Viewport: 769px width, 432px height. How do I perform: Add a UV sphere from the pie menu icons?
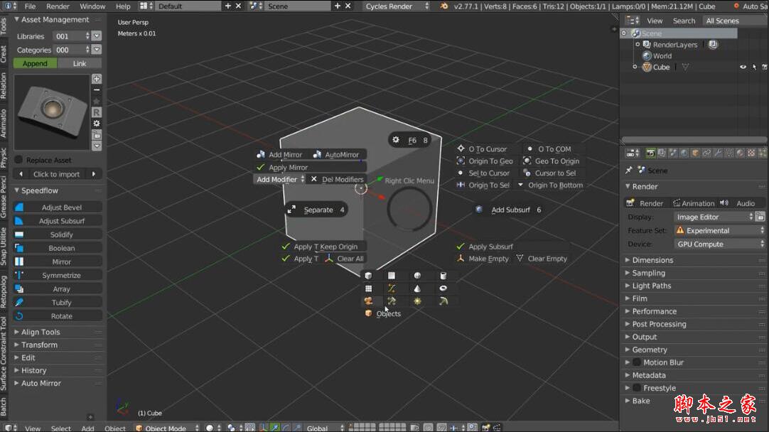coord(417,276)
